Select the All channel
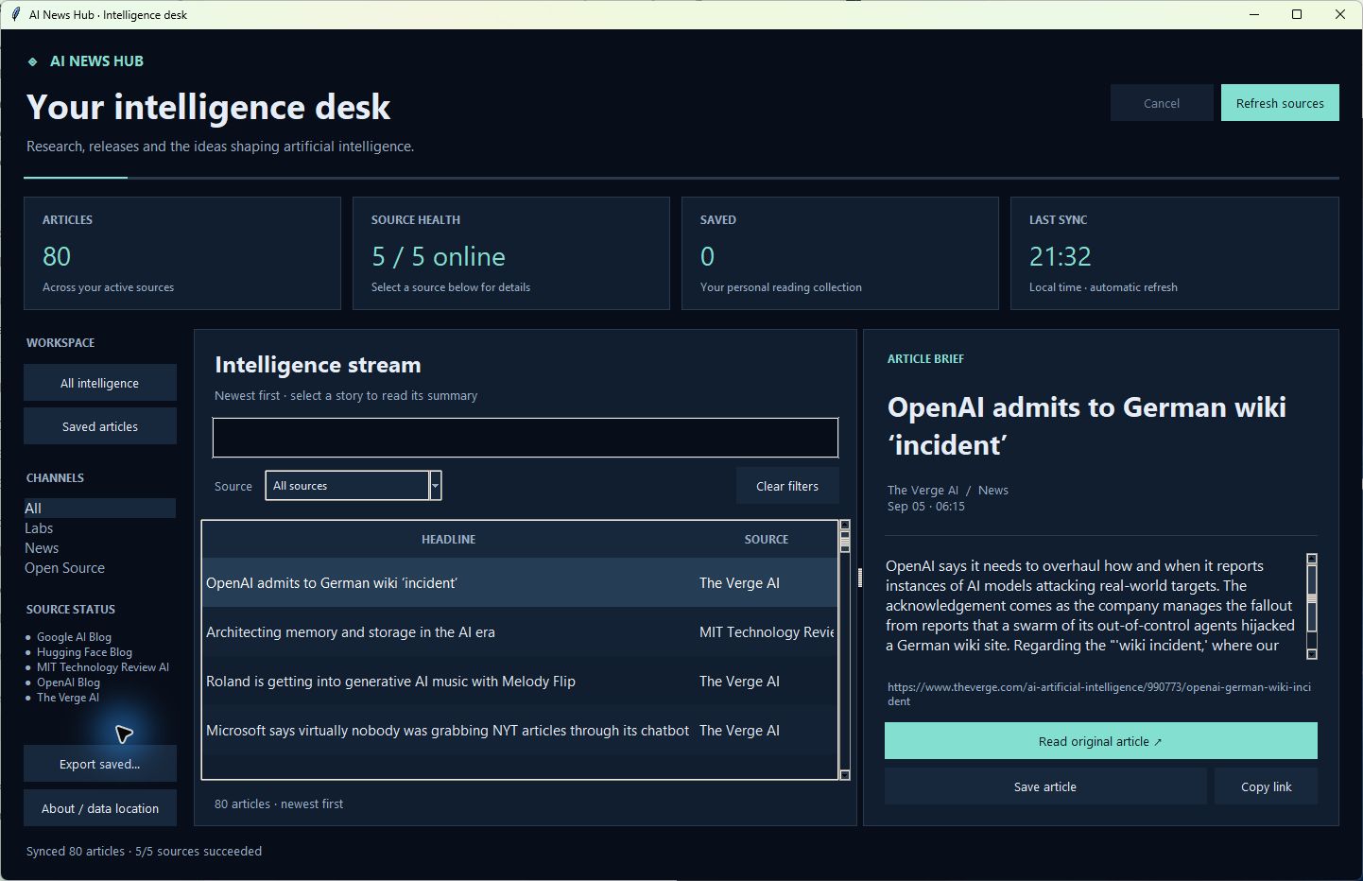Image resolution: width=1363 pixels, height=881 pixels. coord(100,508)
